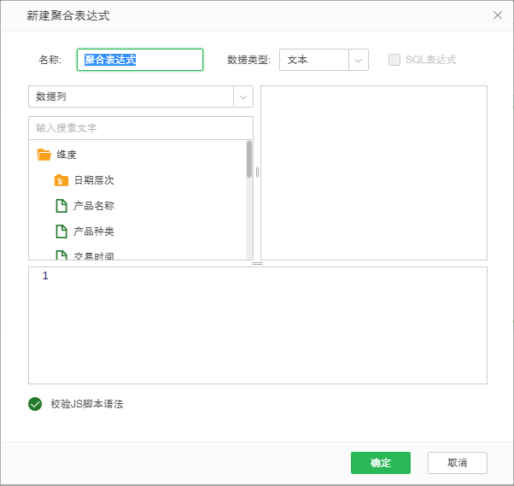Select 产品名称 in the tree
Viewport: 514px width, 486px height.
pos(94,206)
